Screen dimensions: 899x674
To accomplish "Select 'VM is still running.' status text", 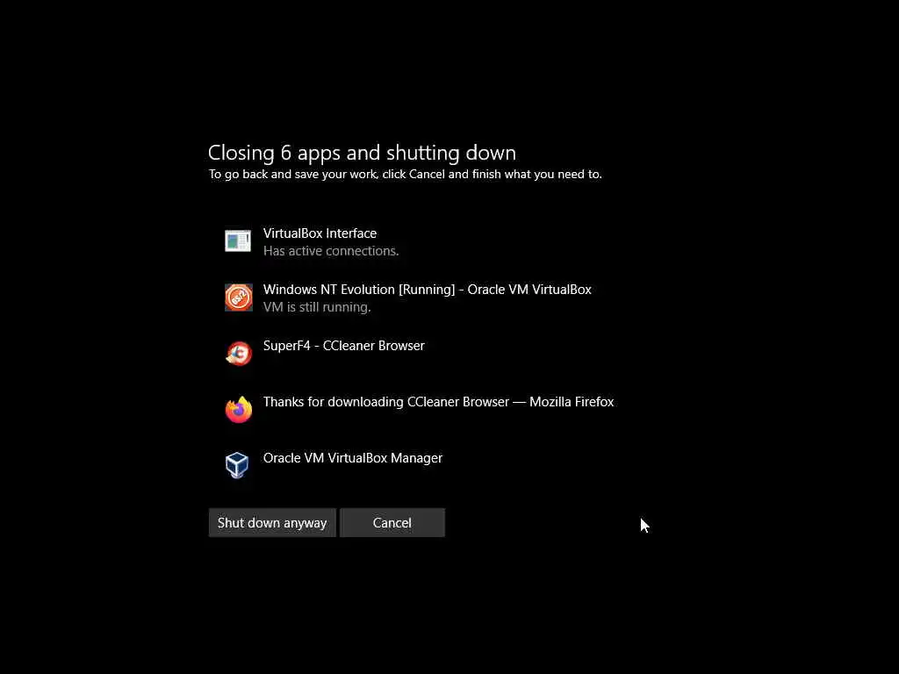I will coord(317,307).
